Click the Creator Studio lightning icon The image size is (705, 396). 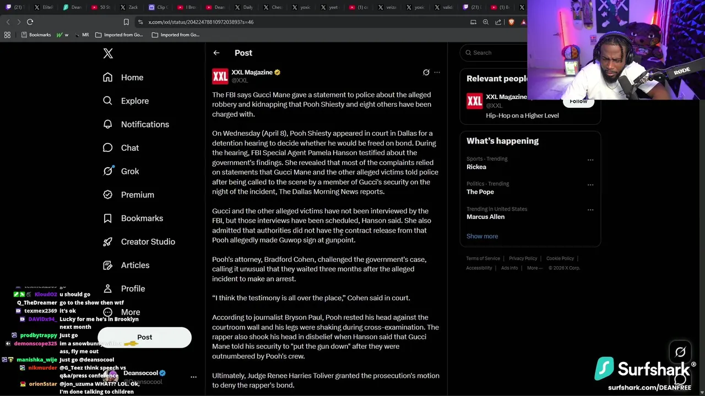tap(108, 242)
